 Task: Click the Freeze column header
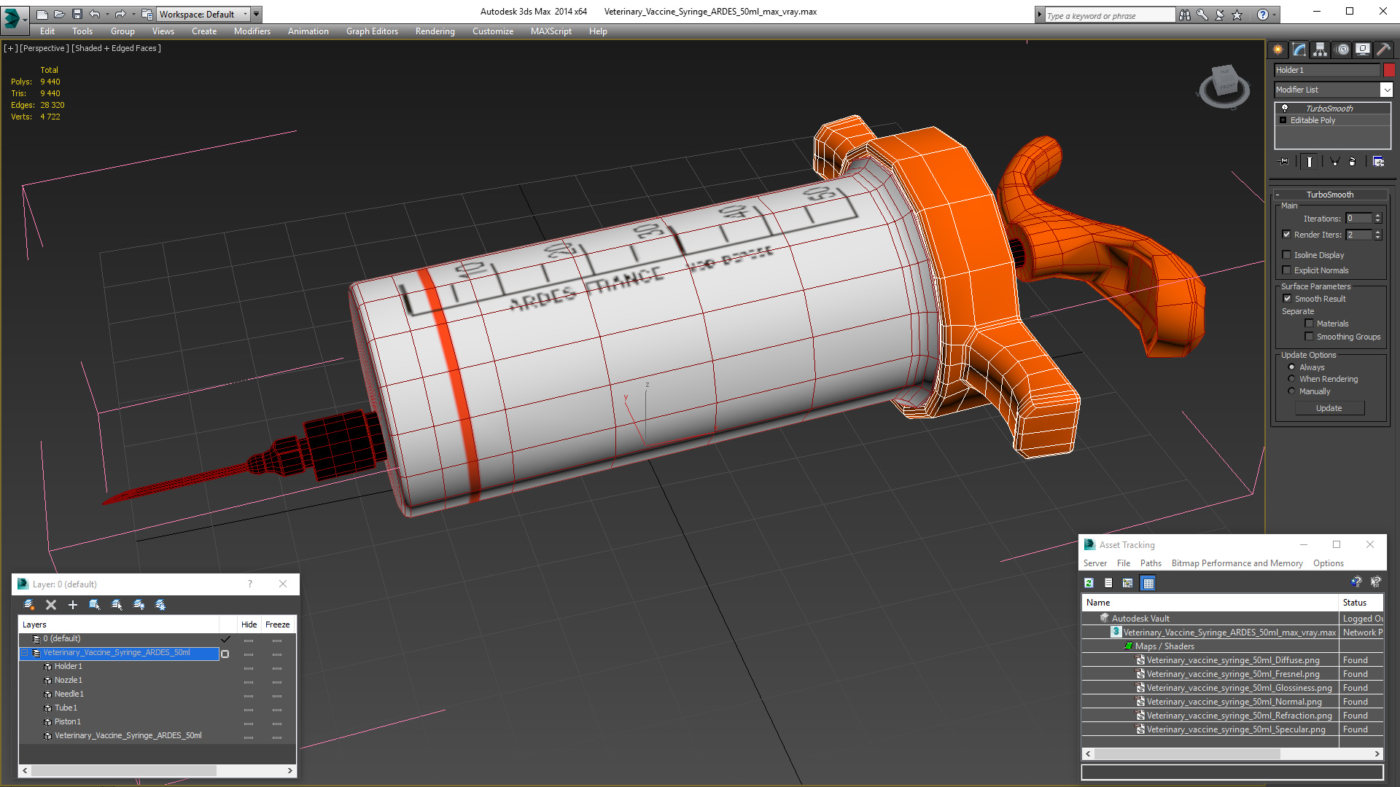click(277, 624)
